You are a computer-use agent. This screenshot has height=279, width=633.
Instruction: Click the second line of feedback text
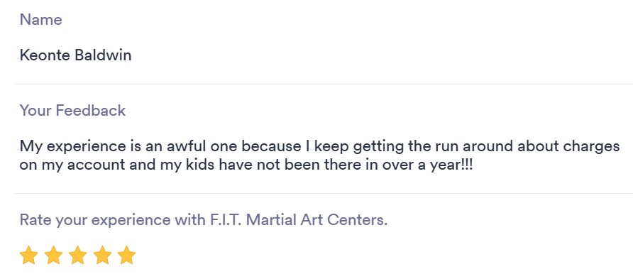(x=246, y=165)
